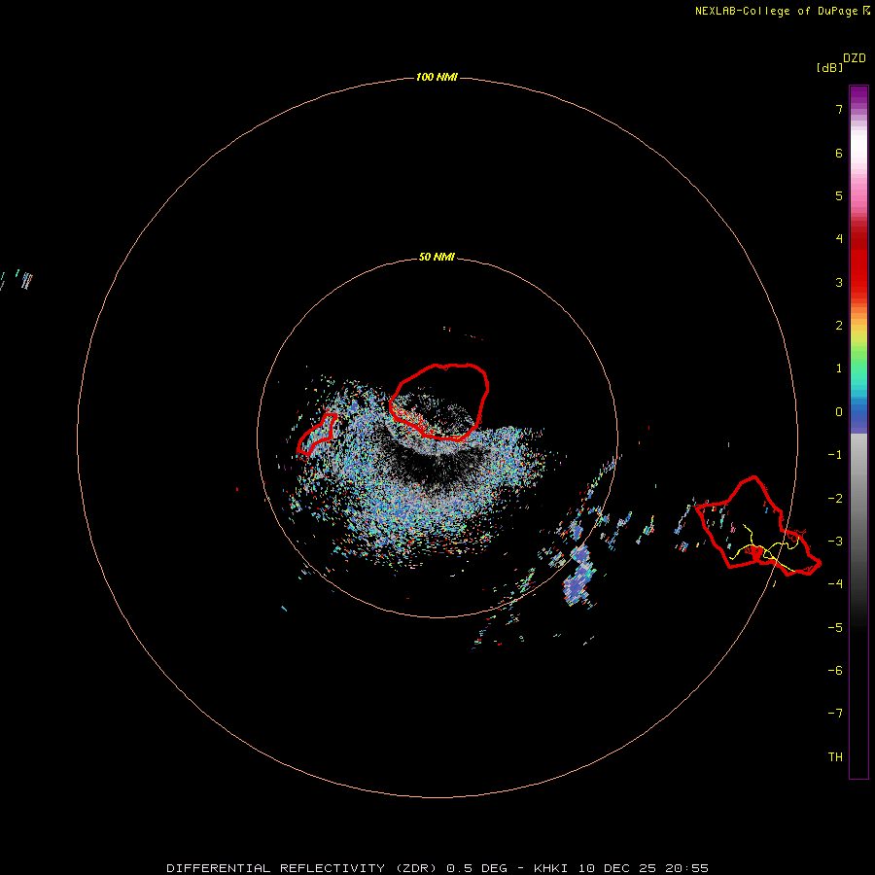Click the [dB] units label

coord(829,67)
